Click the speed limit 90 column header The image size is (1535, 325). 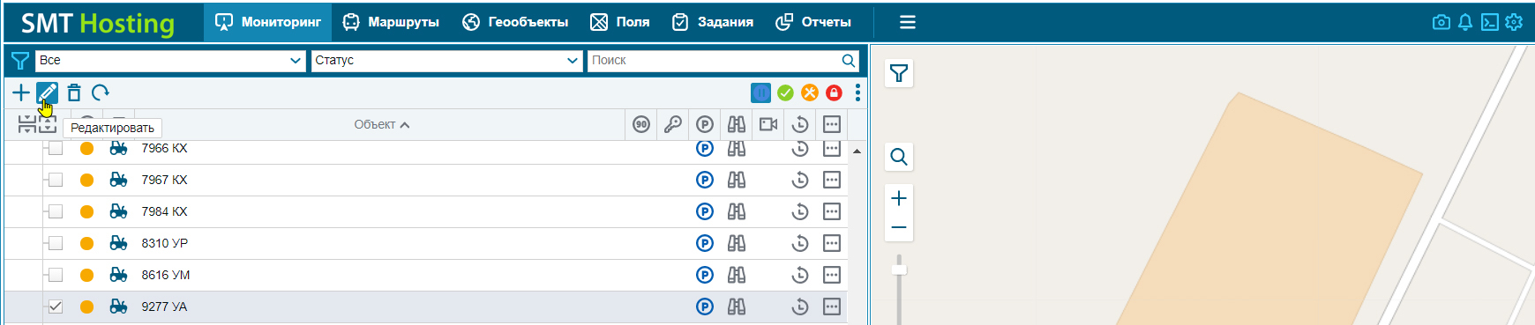point(641,124)
